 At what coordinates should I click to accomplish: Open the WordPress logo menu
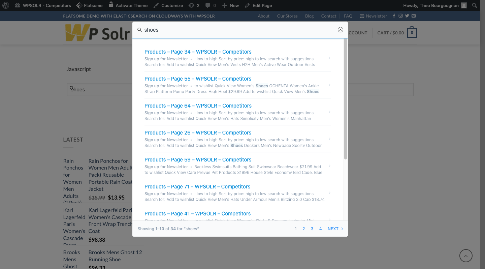[x=6, y=5]
